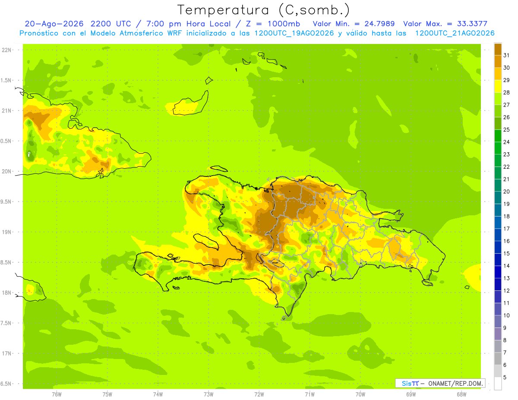Click the "70W" longitude label
The height and width of the screenshot is (400, 518).
click(x=360, y=394)
